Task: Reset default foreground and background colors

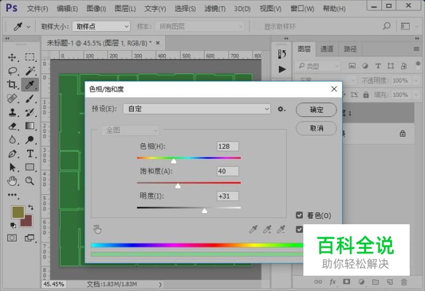Action: coord(13,225)
